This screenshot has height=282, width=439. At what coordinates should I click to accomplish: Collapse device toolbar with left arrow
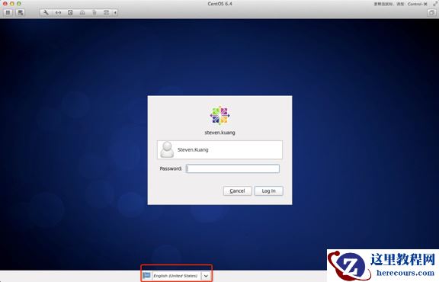point(115,13)
